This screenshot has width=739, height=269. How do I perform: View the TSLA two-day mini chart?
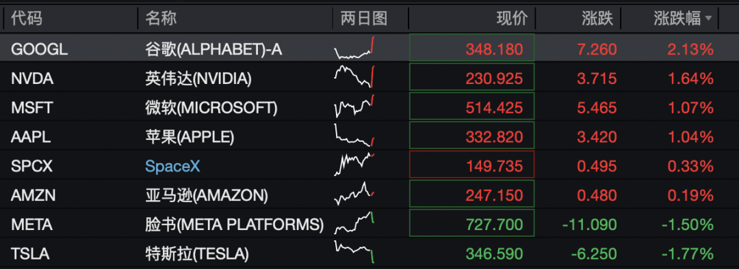pyautogui.click(x=354, y=252)
